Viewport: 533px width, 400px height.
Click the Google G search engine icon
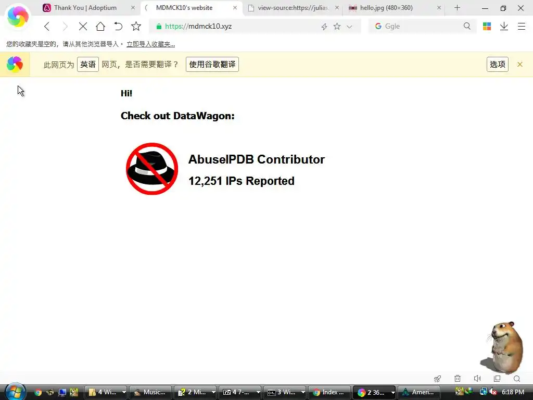point(378,26)
